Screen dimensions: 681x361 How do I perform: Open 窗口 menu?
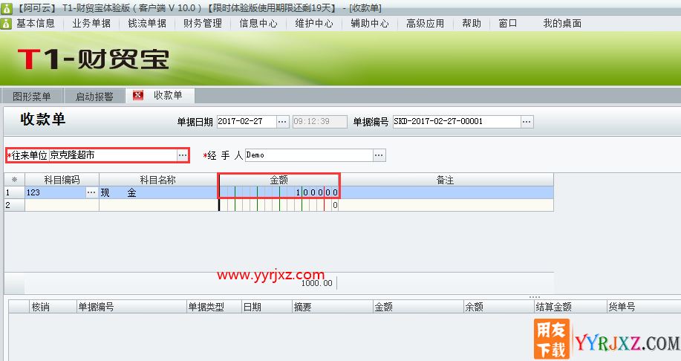tap(508, 24)
